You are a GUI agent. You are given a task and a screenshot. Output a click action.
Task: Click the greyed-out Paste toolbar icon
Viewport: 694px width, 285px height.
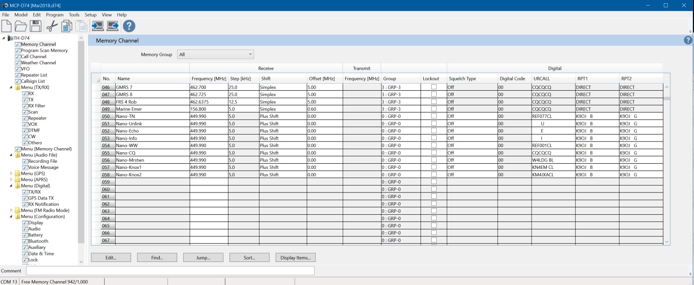pyautogui.click(x=81, y=26)
